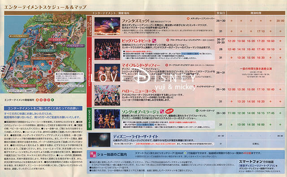Click the 20:00 ファンタズミック! showtime cell
Image resolution: width=287 pixels, height=177 pixels.
pyautogui.click(x=280, y=21)
